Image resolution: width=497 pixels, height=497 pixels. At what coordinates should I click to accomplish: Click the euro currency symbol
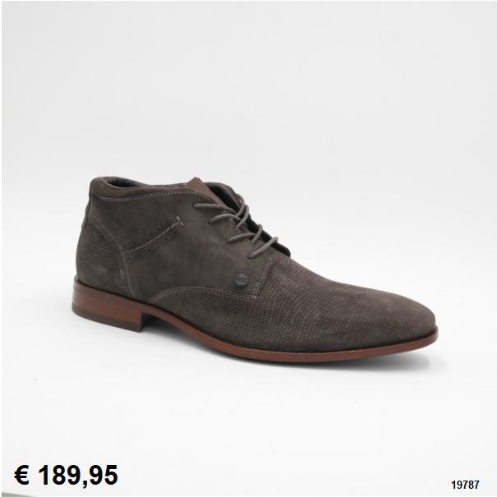[x=22, y=475]
